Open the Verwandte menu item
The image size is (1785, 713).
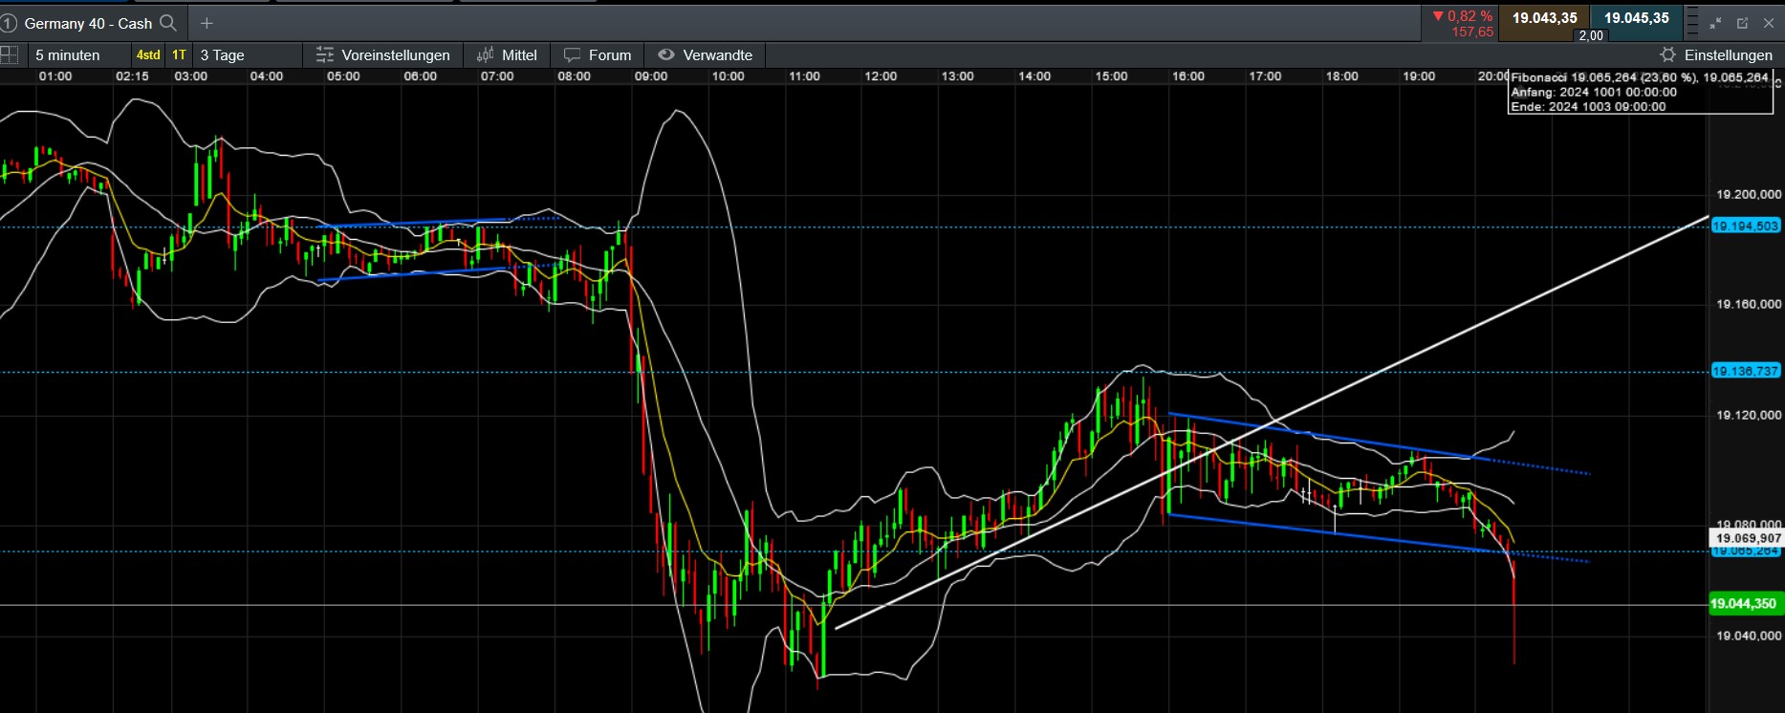706,55
